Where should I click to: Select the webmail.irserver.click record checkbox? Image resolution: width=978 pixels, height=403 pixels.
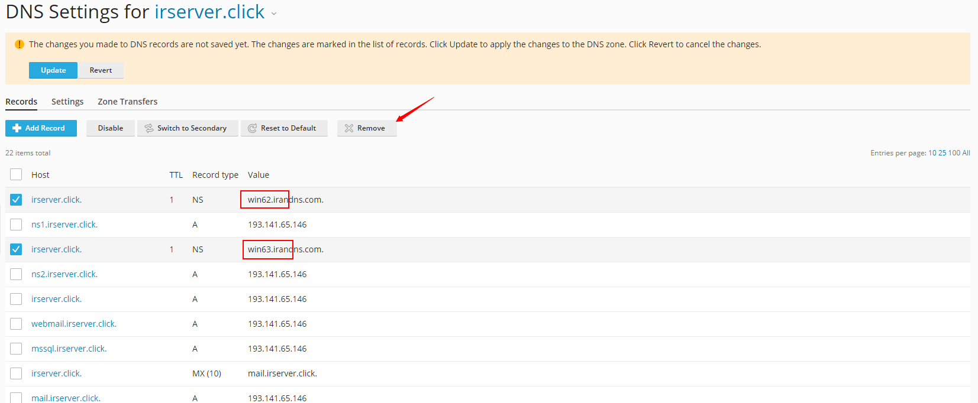click(x=16, y=324)
